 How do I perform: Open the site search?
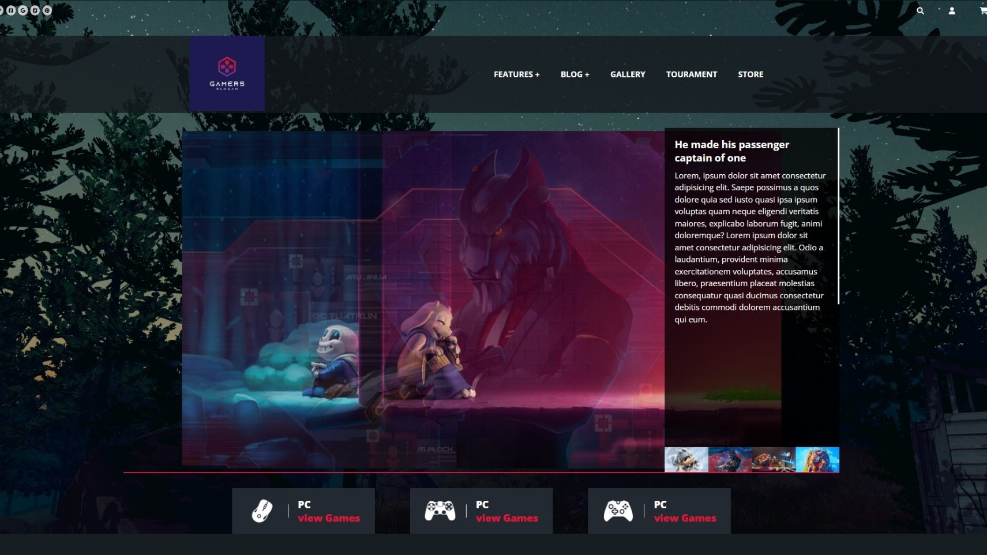921,10
